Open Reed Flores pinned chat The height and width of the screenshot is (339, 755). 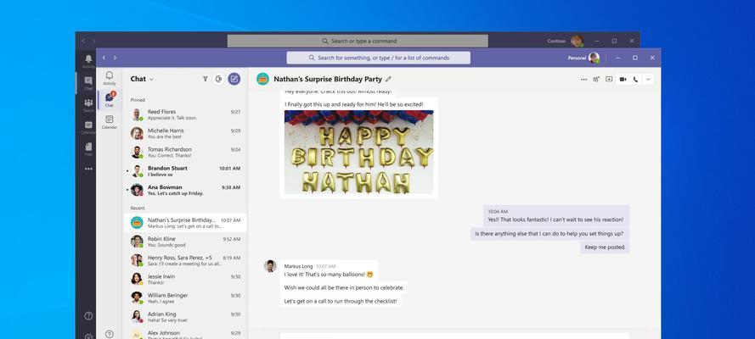[x=185, y=114]
